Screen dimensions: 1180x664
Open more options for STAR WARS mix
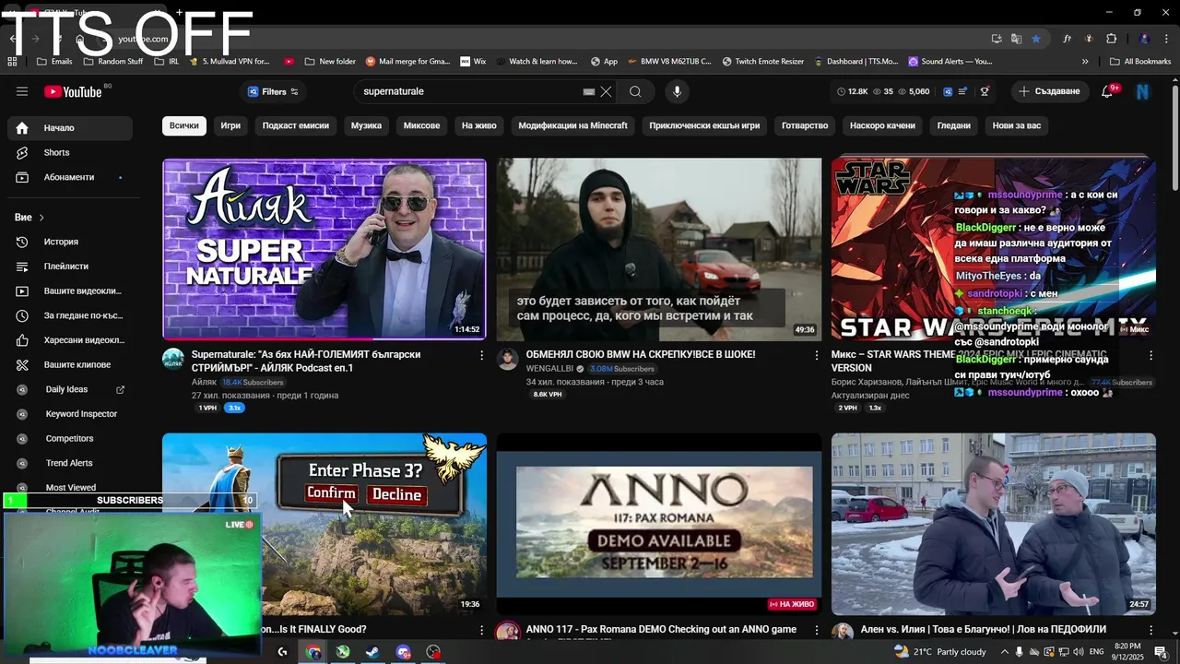point(1150,355)
